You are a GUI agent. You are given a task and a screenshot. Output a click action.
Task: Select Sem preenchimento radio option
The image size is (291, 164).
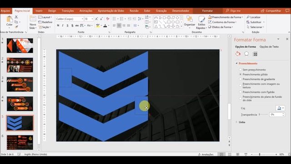(x=241, y=70)
